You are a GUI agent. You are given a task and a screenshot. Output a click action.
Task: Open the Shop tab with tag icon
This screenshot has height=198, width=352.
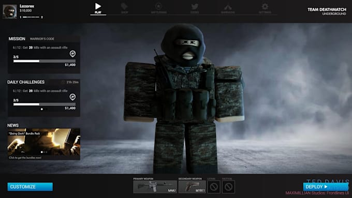(124, 9)
